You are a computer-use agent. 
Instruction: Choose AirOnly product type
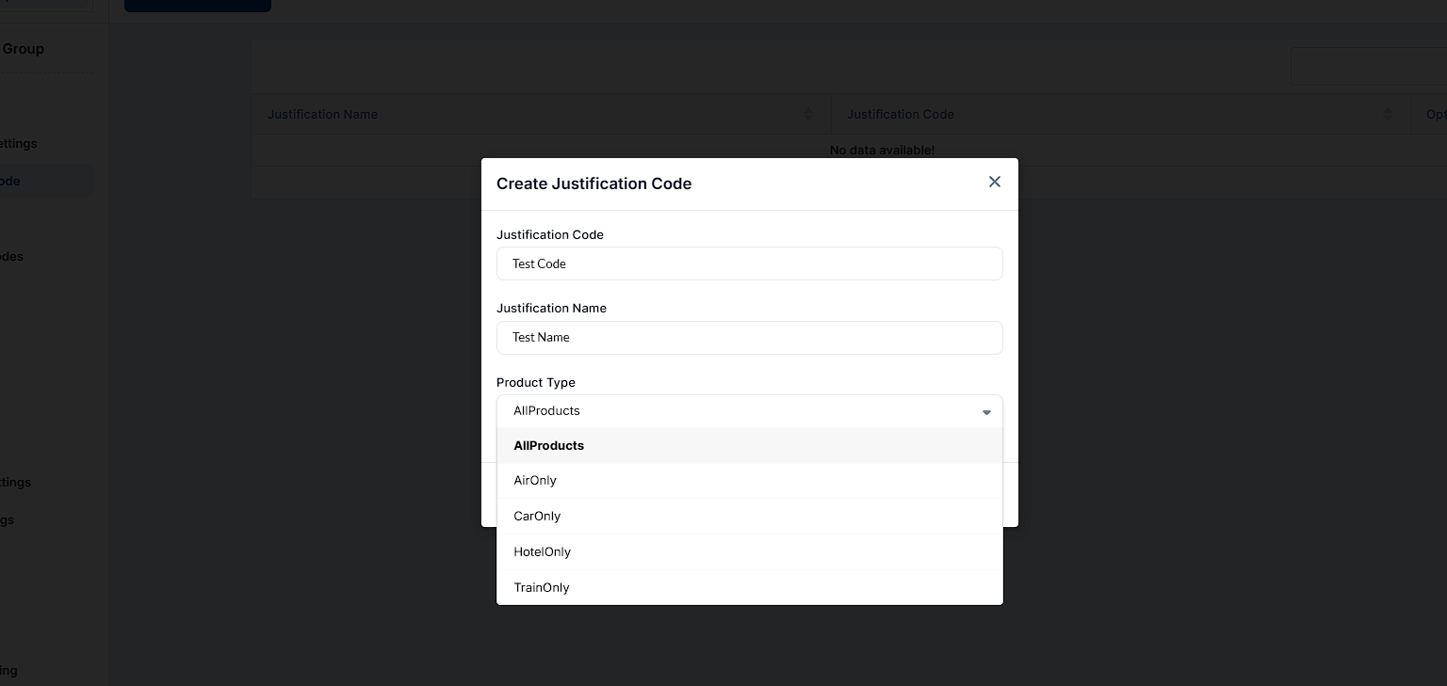click(x=749, y=481)
